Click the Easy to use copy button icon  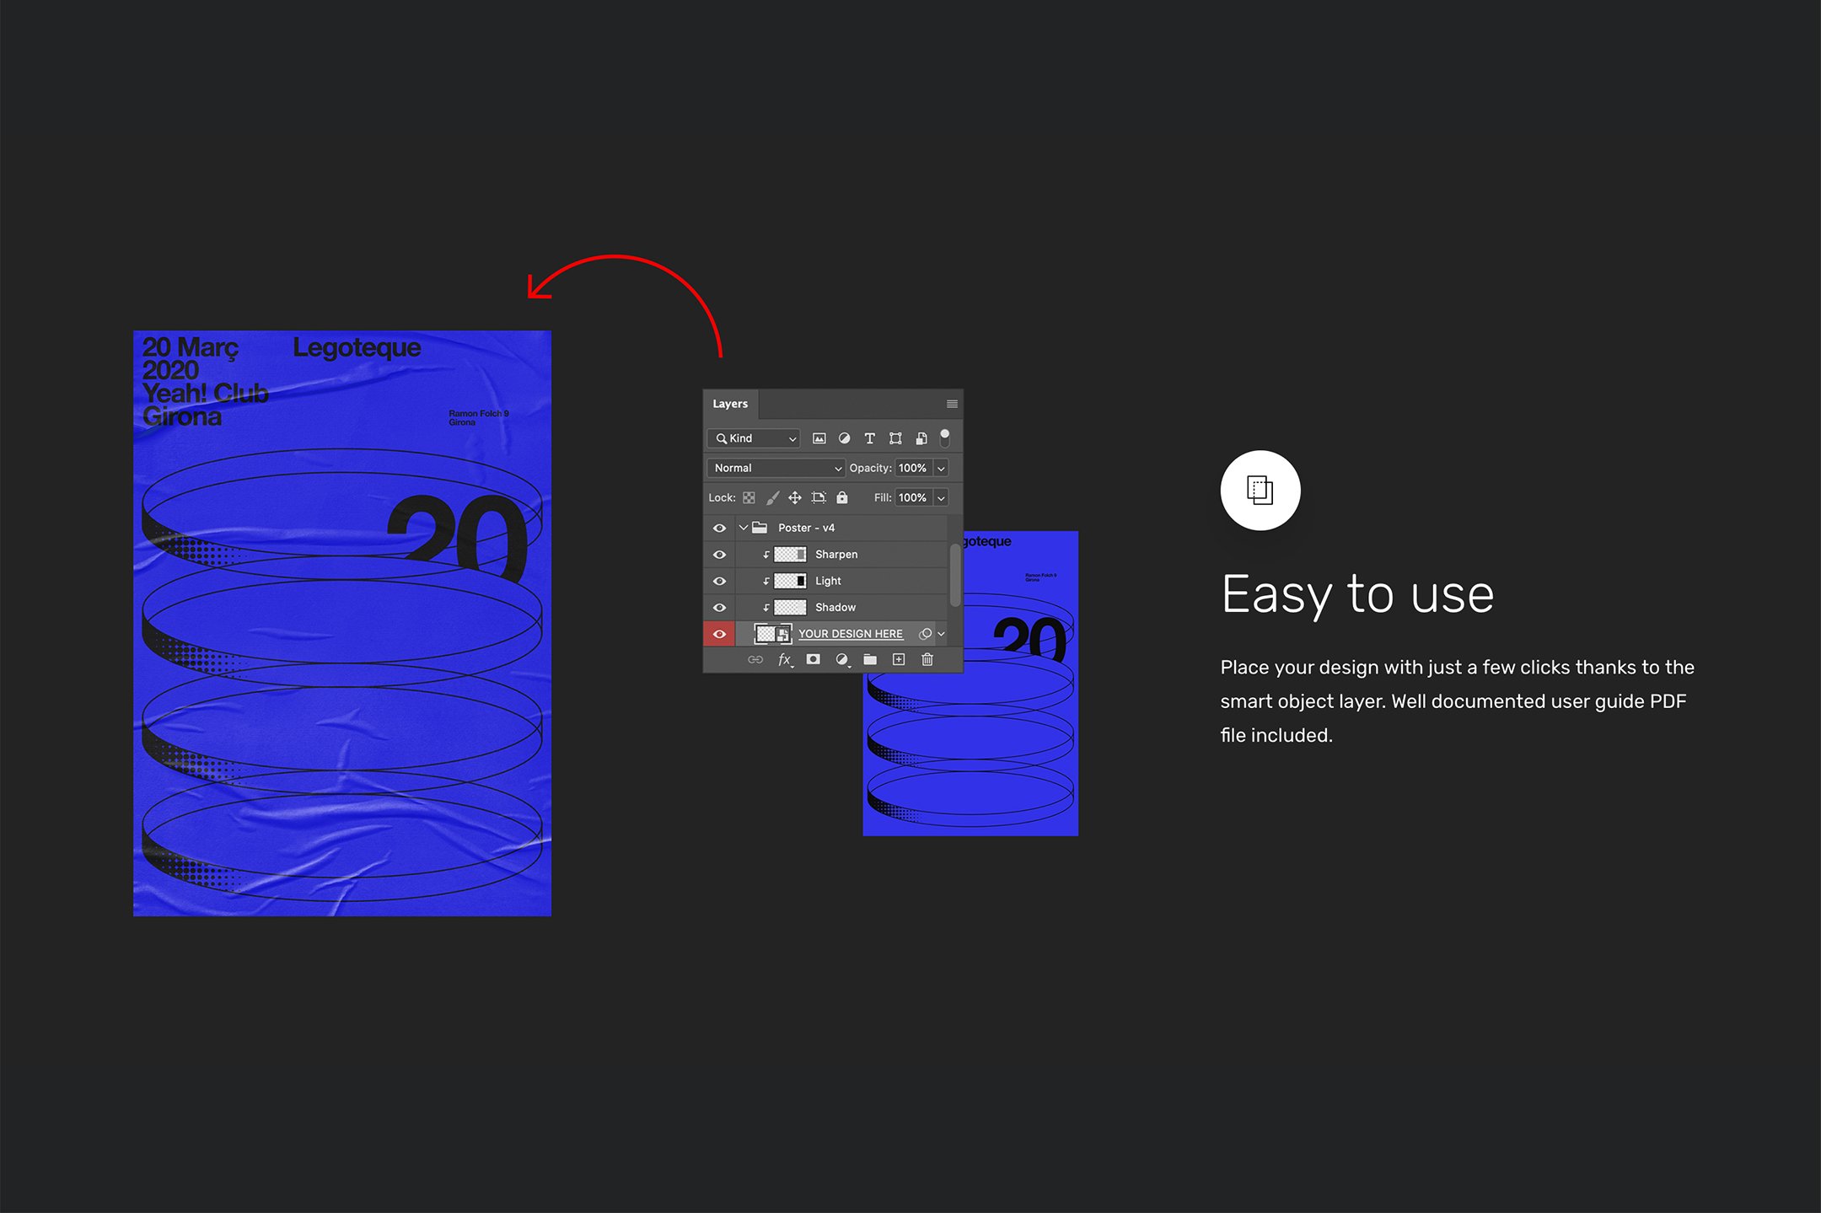[x=1260, y=489]
